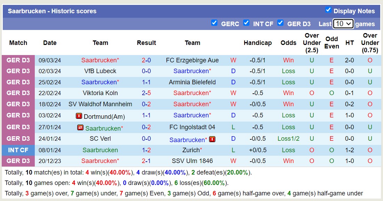Viewport: 383px width, 201px height.
Task: Click the SSV Ulm 1846 team link
Action: tap(193, 161)
